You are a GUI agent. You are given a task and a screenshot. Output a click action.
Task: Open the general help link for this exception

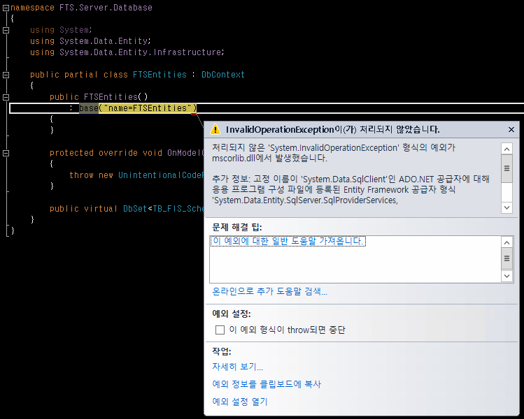(x=289, y=241)
